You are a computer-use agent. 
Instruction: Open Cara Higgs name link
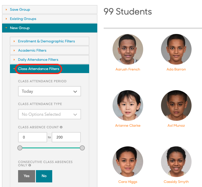(128, 182)
